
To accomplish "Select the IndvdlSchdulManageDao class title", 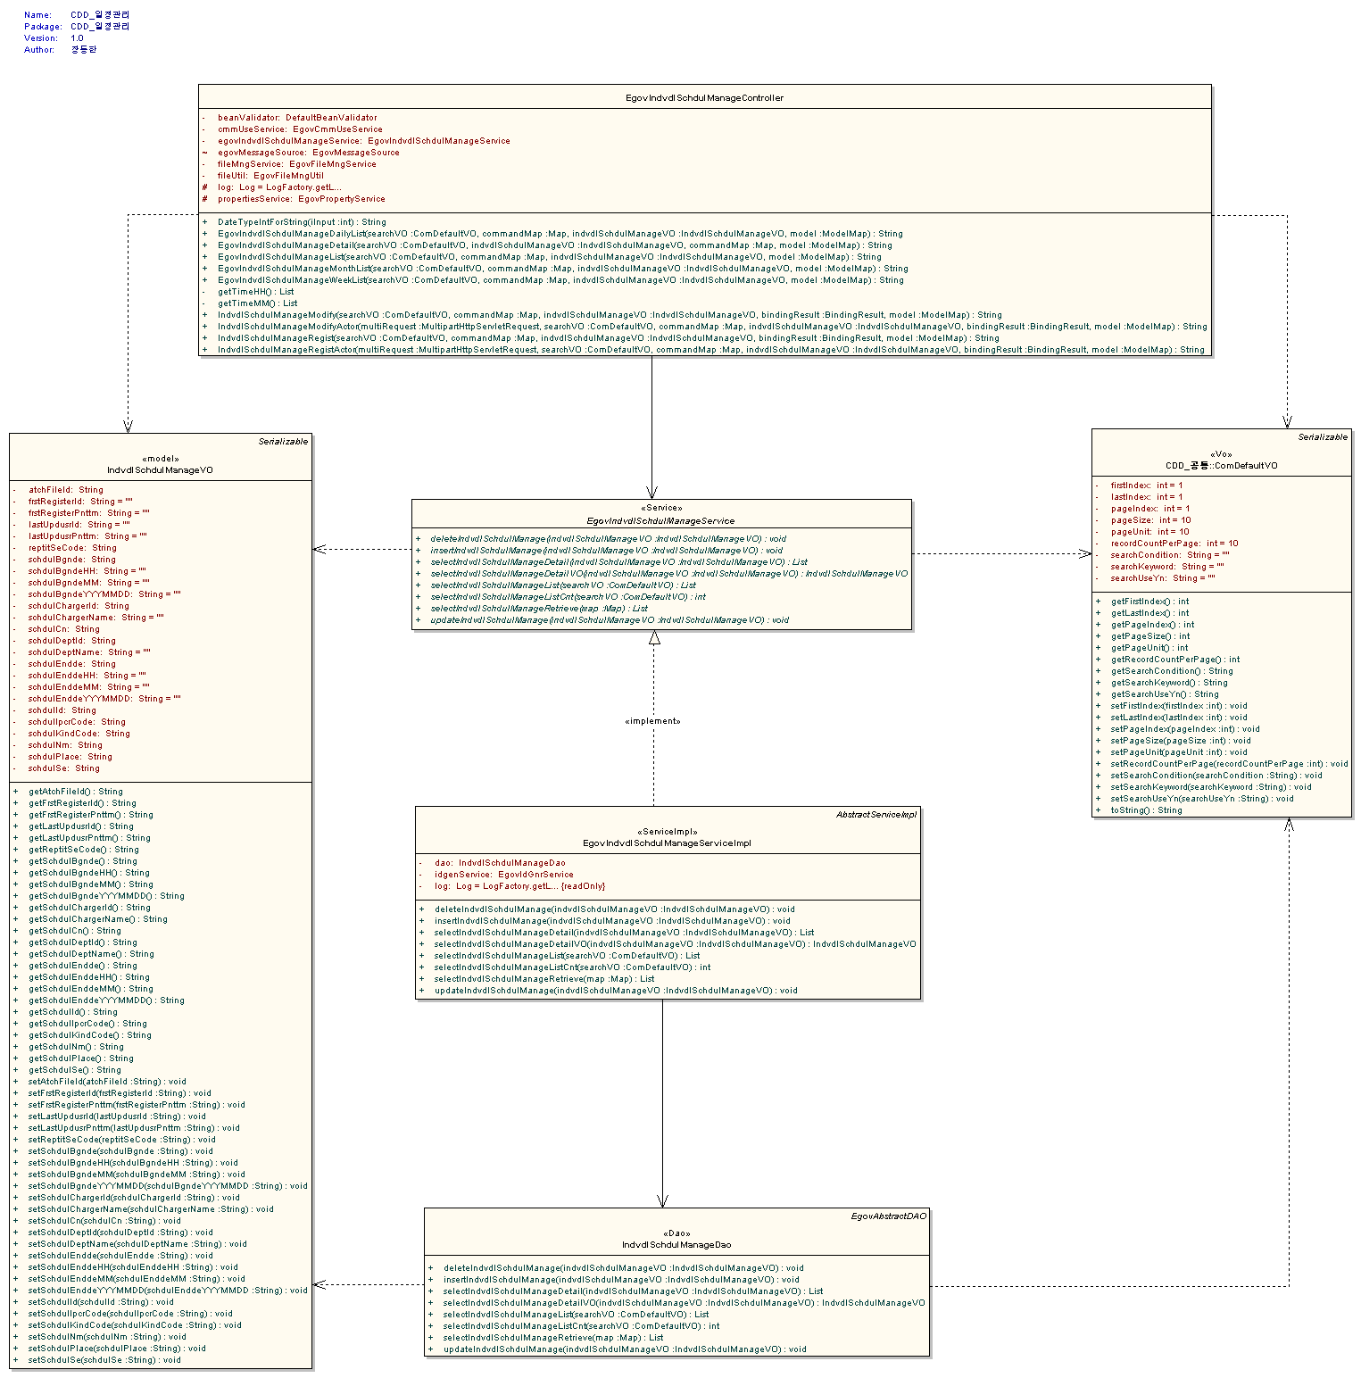I will click(x=676, y=1245).
